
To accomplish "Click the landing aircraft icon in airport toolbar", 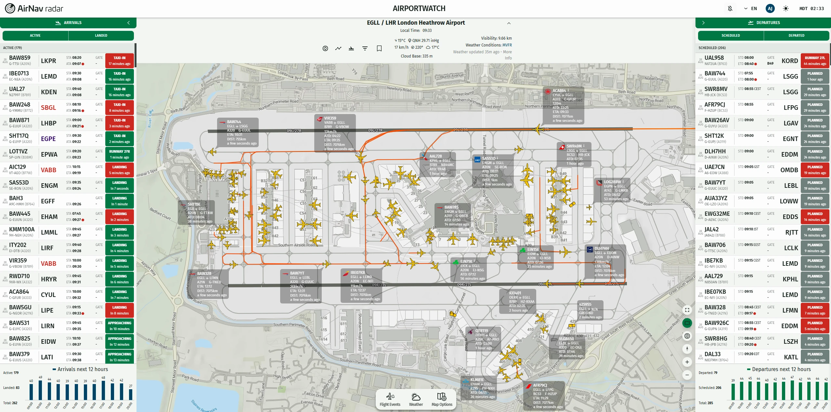I will click(x=351, y=48).
